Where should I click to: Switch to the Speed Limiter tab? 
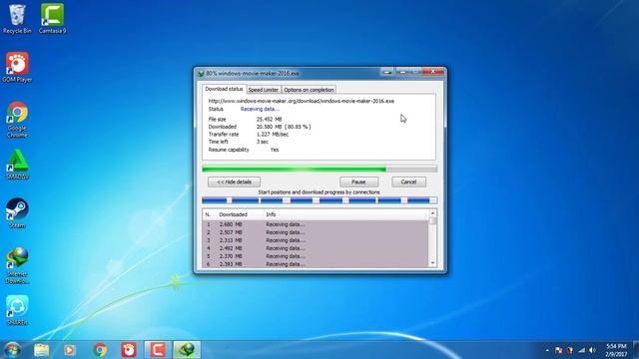264,90
